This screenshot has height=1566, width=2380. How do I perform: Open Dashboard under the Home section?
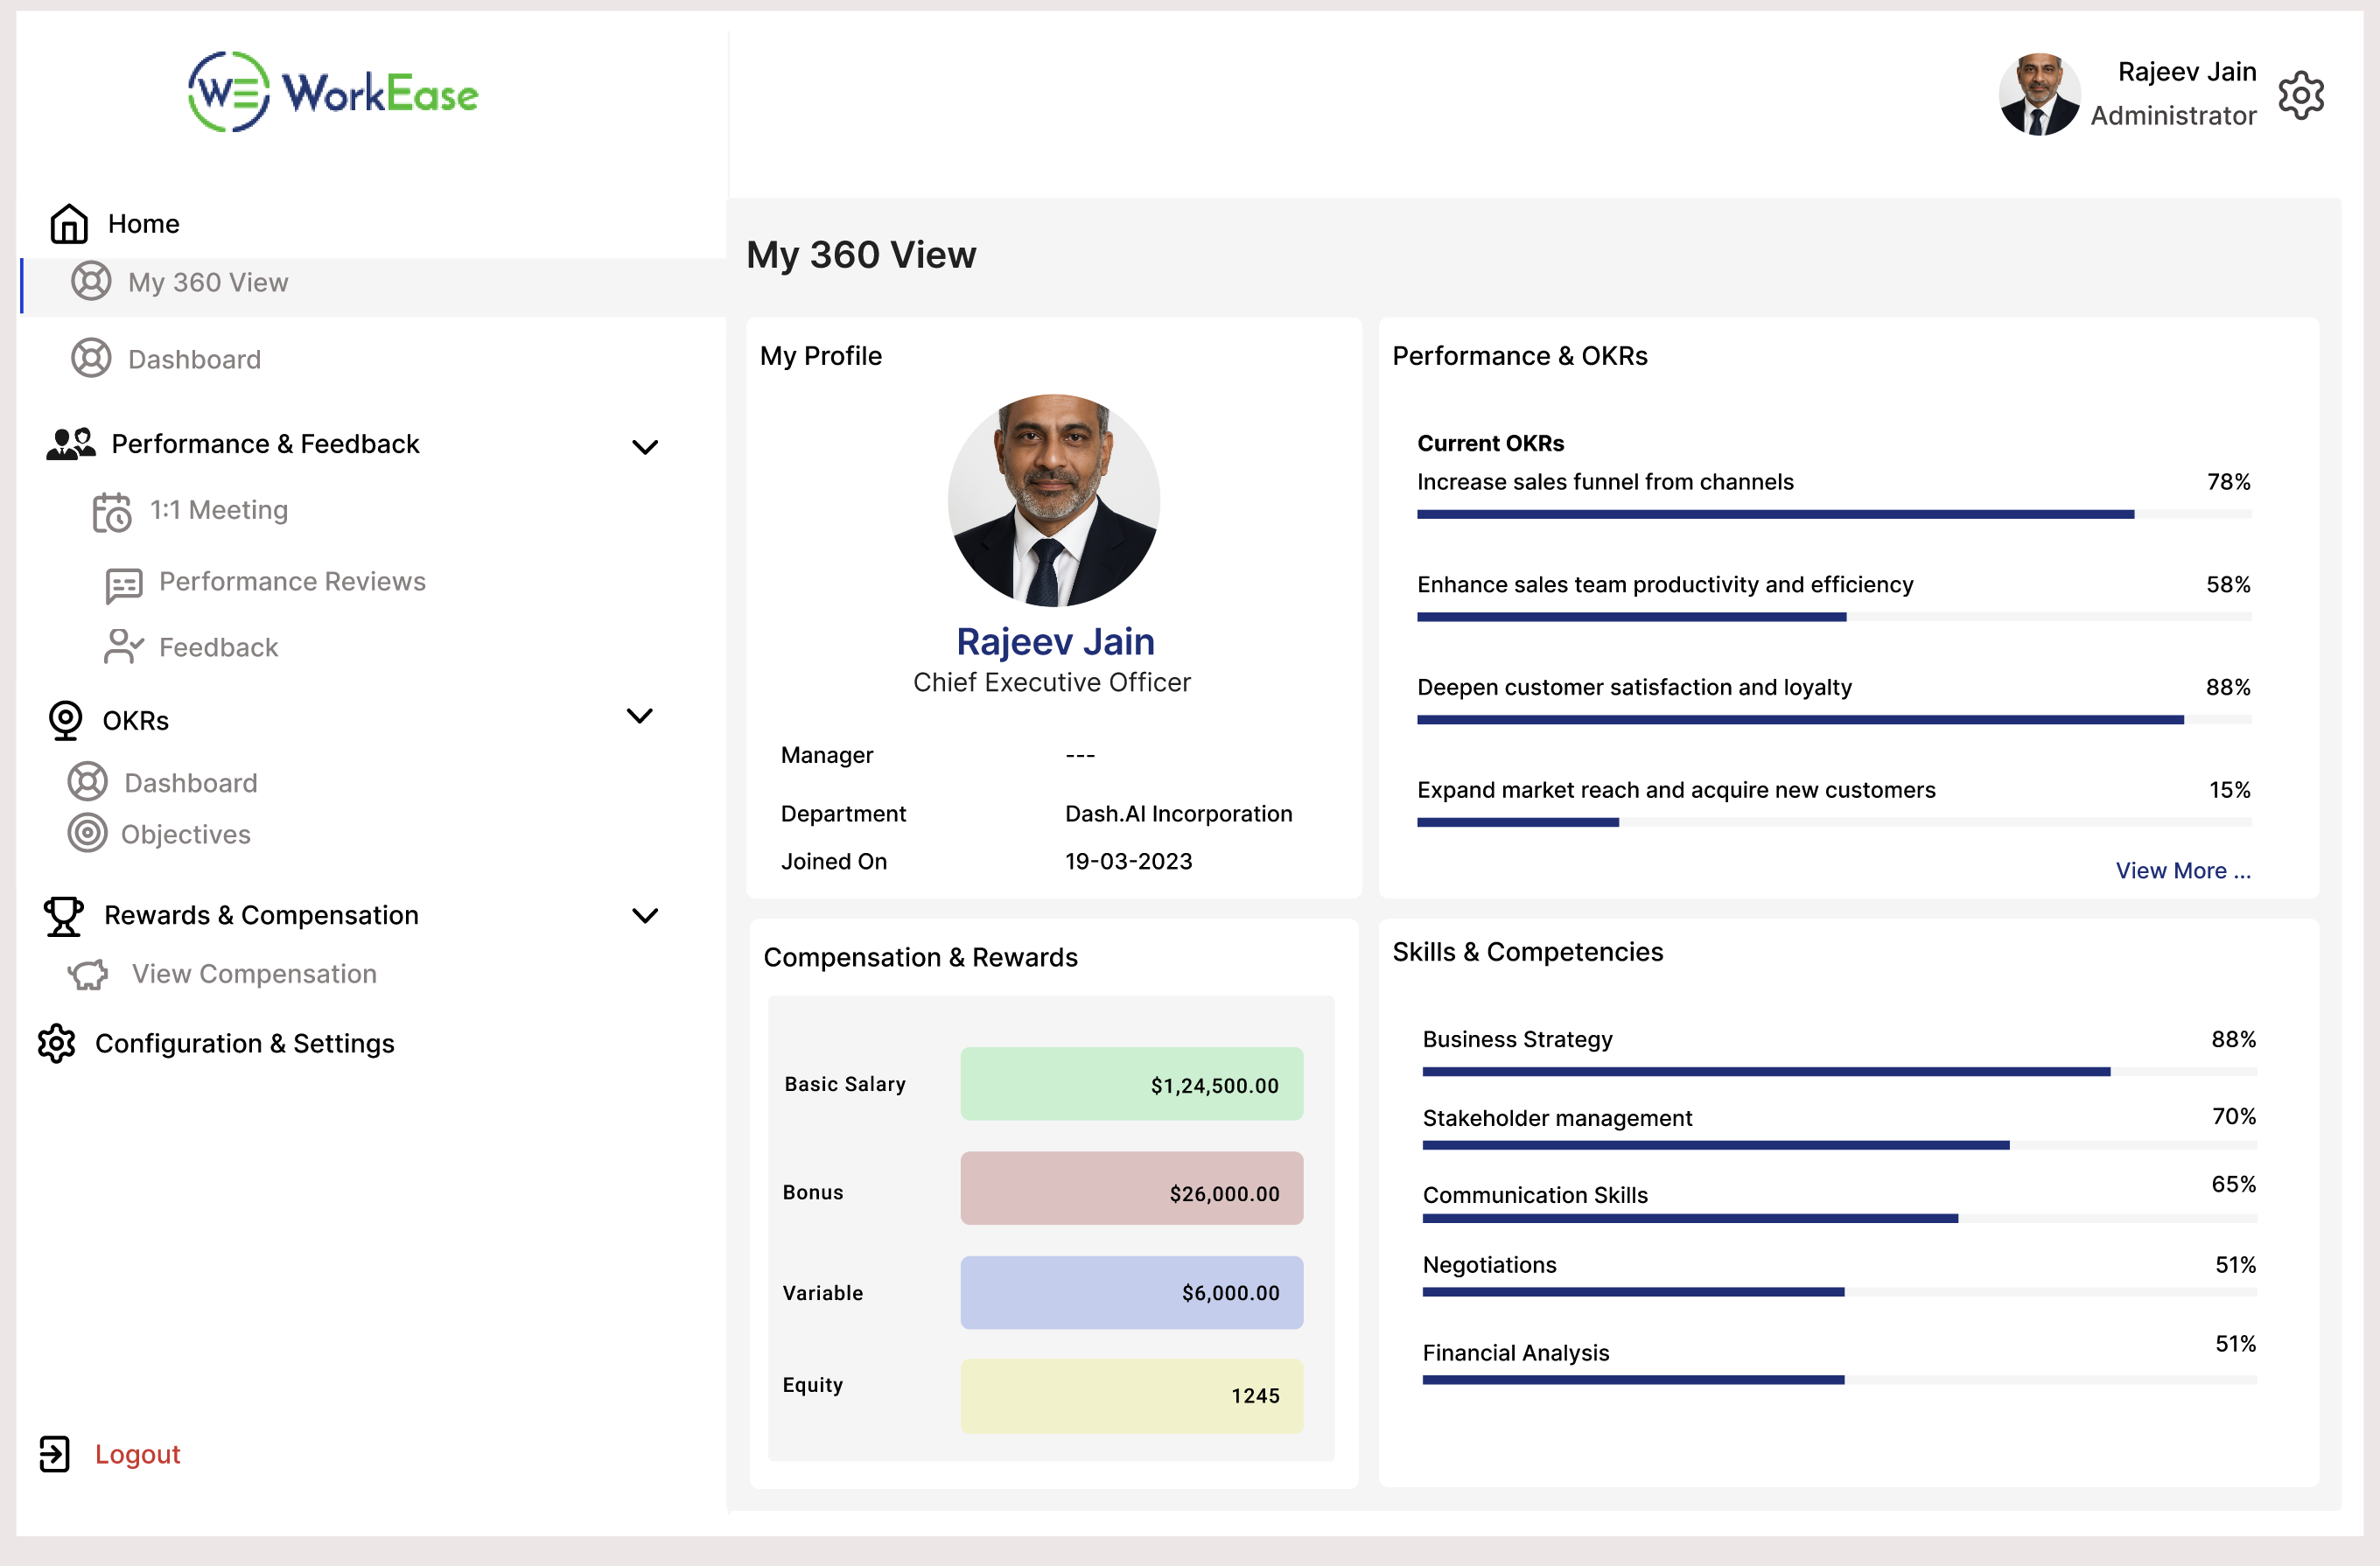click(x=194, y=360)
